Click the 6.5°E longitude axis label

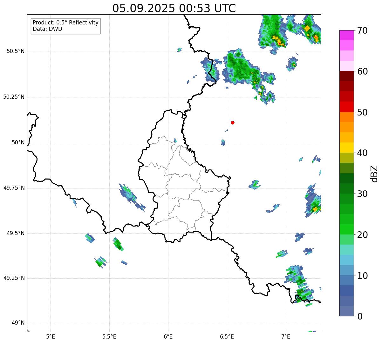[227, 336]
